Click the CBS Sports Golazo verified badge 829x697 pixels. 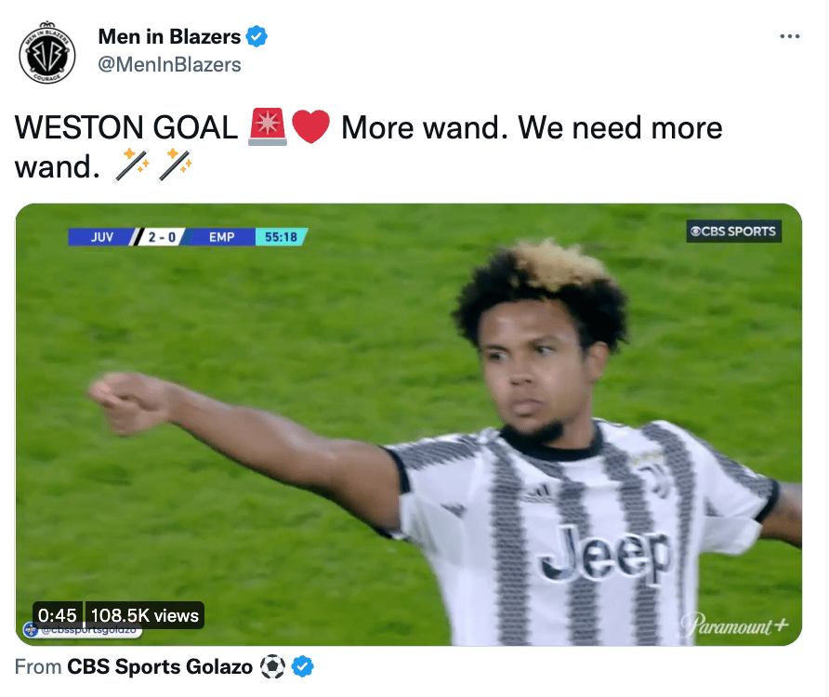pos(303,667)
